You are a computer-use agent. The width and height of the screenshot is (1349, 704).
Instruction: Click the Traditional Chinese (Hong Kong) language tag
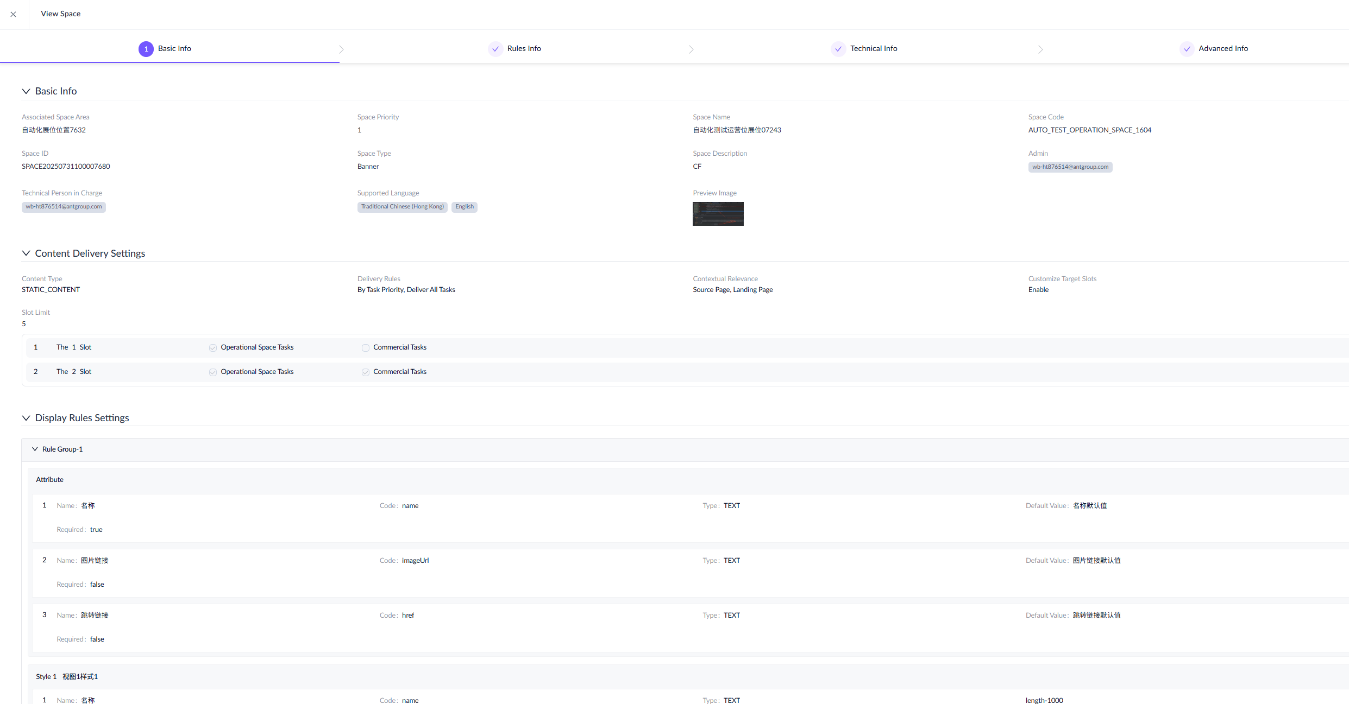coord(402,207)
